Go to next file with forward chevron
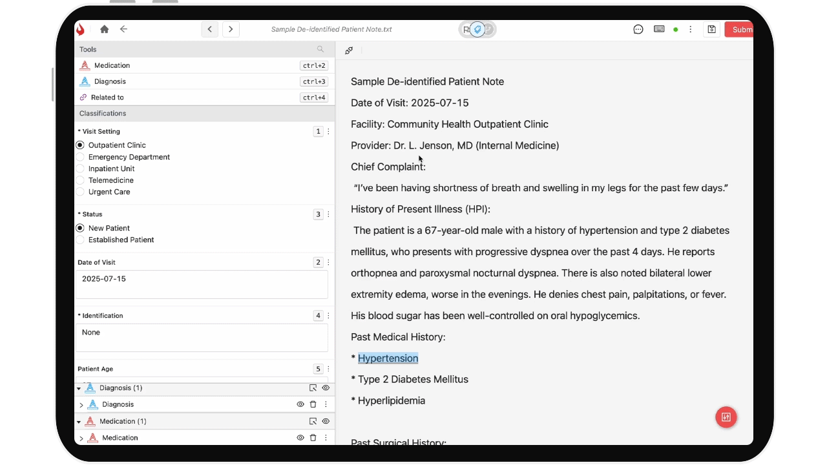The height and width of the screenshot is (465, 827). 231,29
